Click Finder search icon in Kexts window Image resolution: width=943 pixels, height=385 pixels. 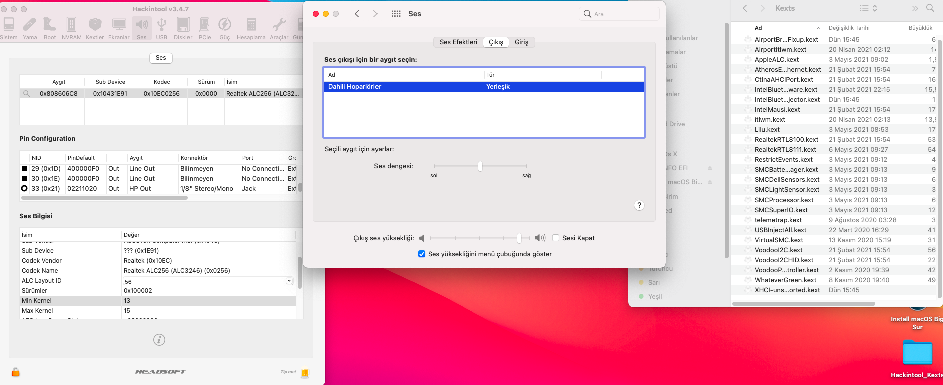tap(930, 8)
